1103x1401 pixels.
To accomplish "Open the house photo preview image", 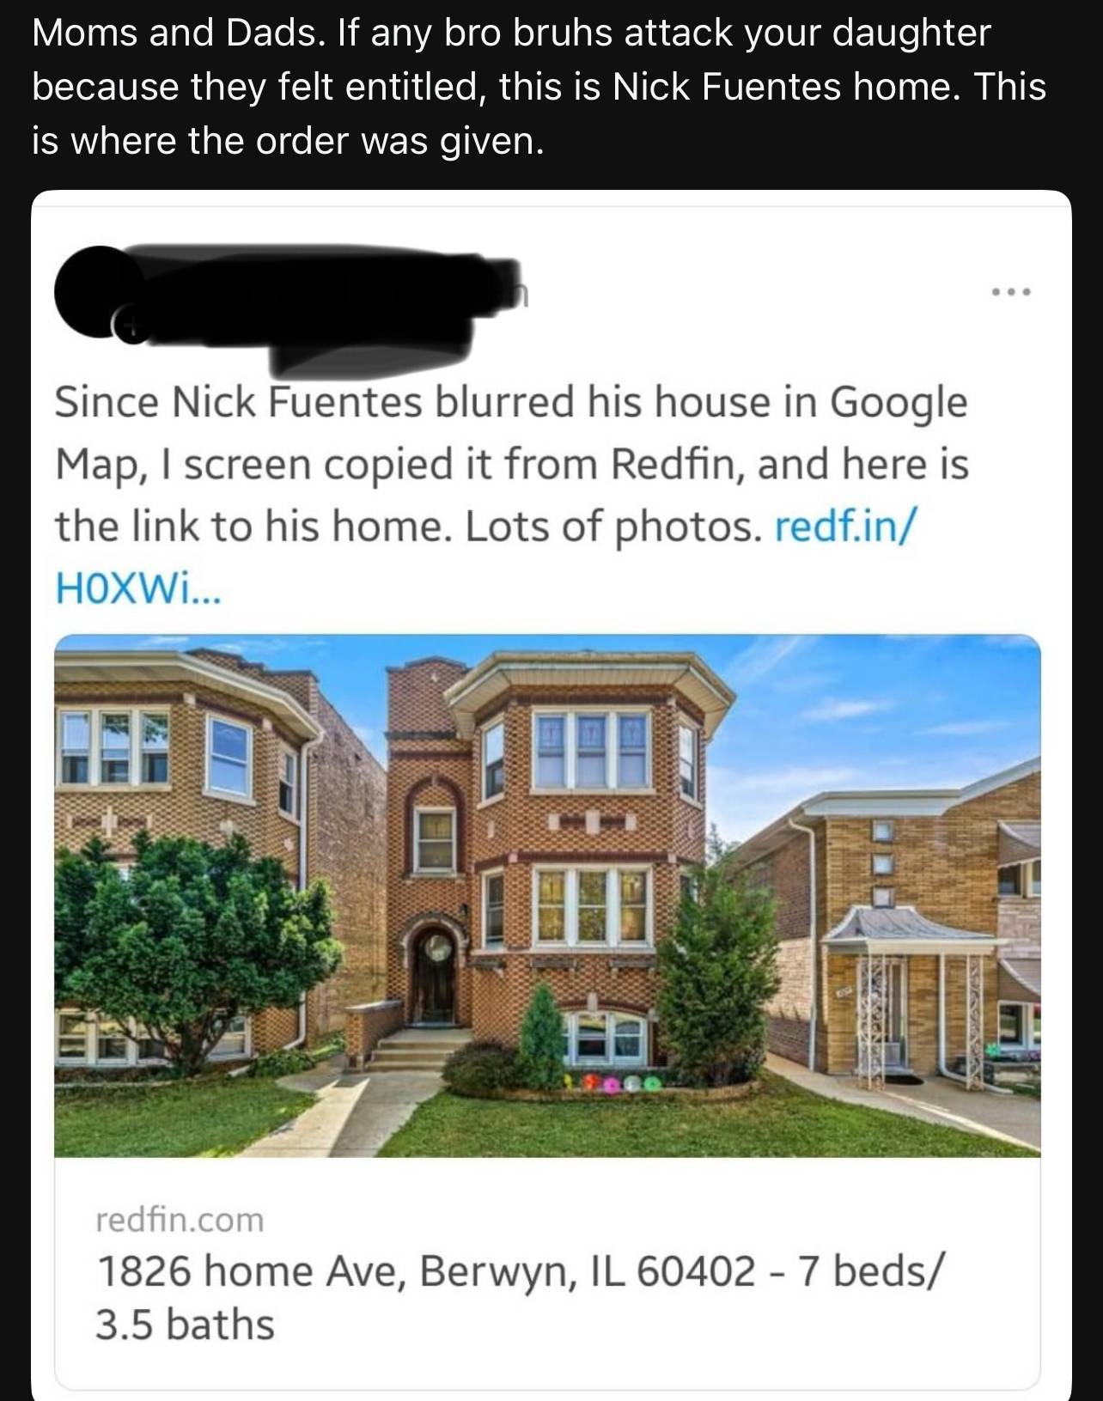I will pyautogui.click(x=547, y=896).
